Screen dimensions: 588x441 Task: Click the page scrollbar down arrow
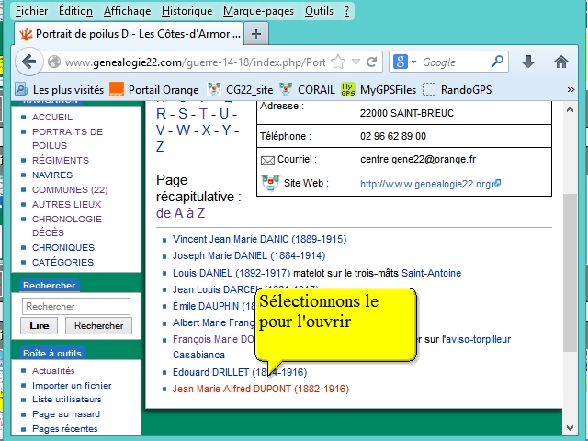pyautogui.click(x=570, y=427)
